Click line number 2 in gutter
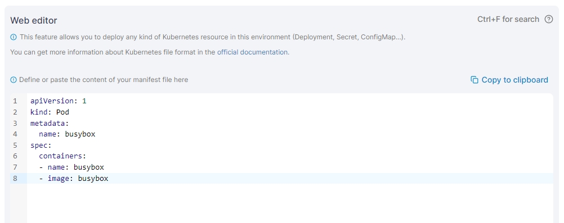 [15, 112]
